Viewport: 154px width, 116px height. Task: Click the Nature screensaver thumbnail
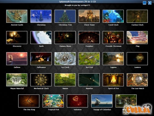[65, 80]
